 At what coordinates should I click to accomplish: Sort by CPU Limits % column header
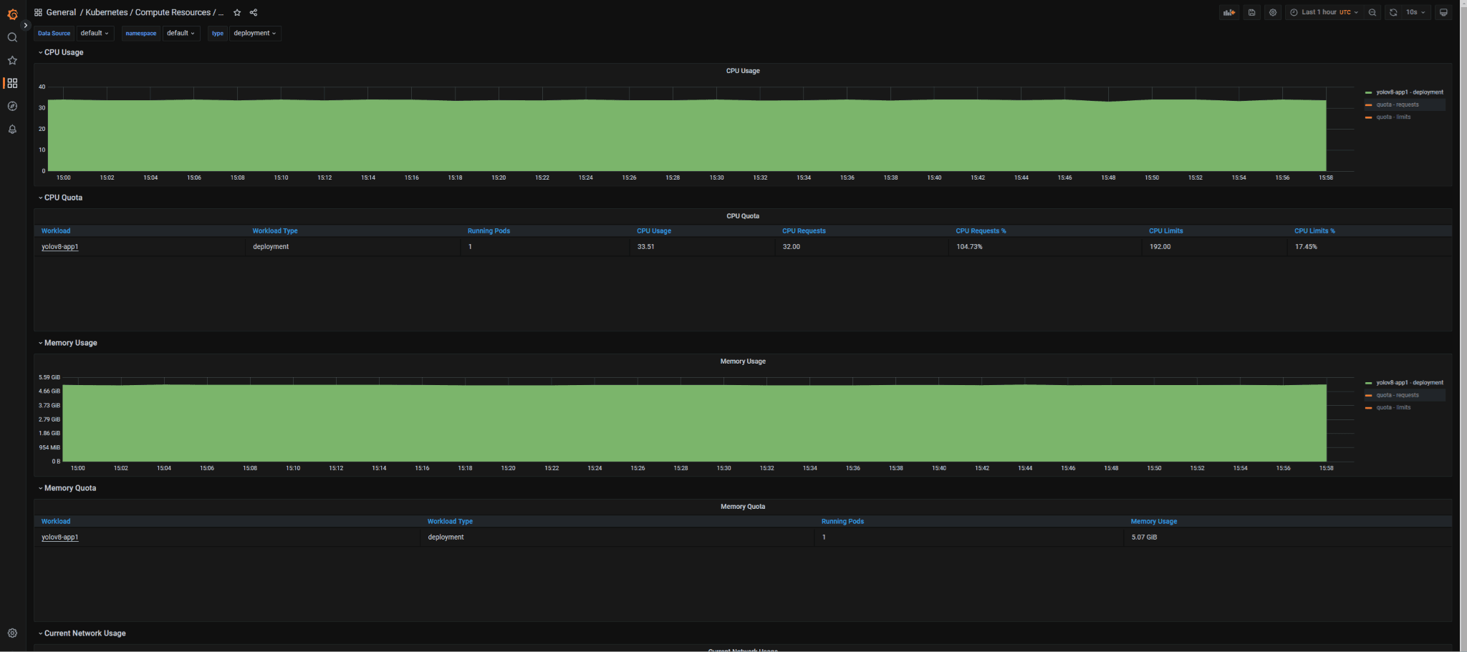1314,231
